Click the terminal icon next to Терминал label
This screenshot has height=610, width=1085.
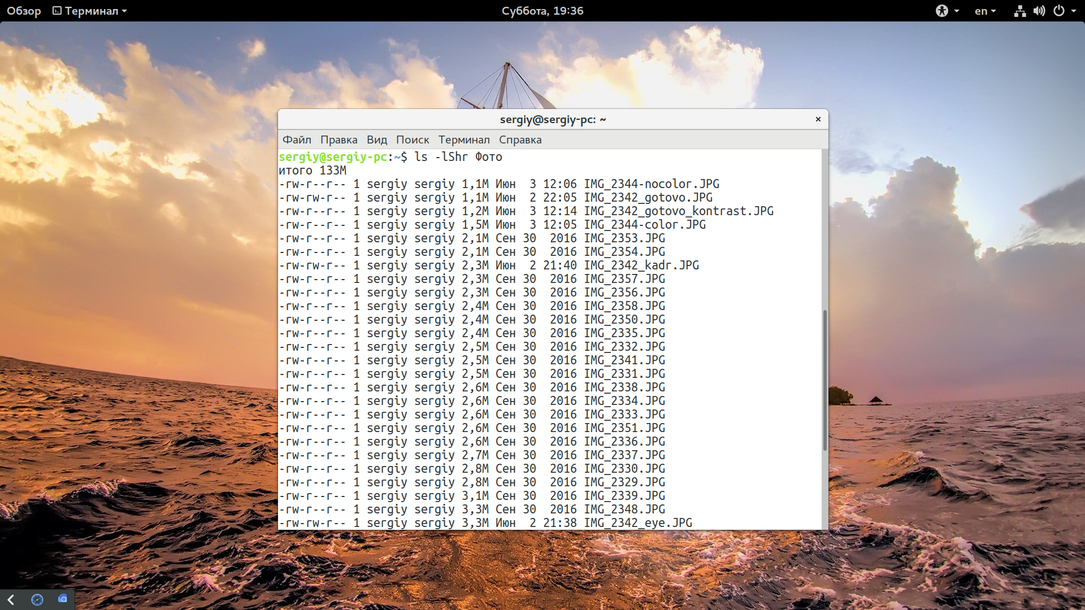click(x=57, y=11)
